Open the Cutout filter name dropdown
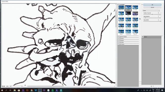The width and height of the screenshot is (165, 92). tap(151, 10)
